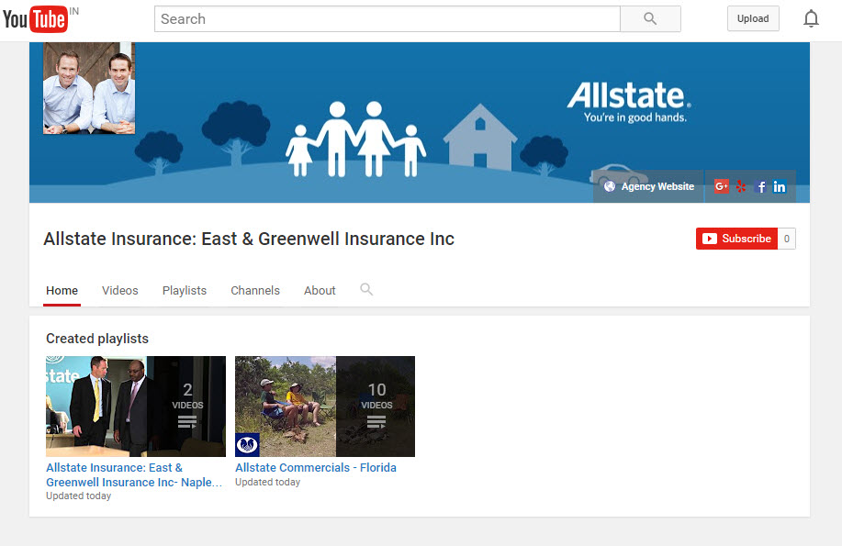This screenshot has height=546, width=842.
Task: Open the Yelp social link
Action: pyautogui.click(x=741, y=186)
